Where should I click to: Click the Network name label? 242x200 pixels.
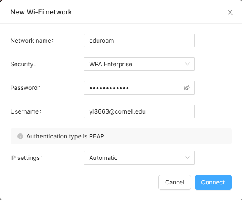(32, 41)
